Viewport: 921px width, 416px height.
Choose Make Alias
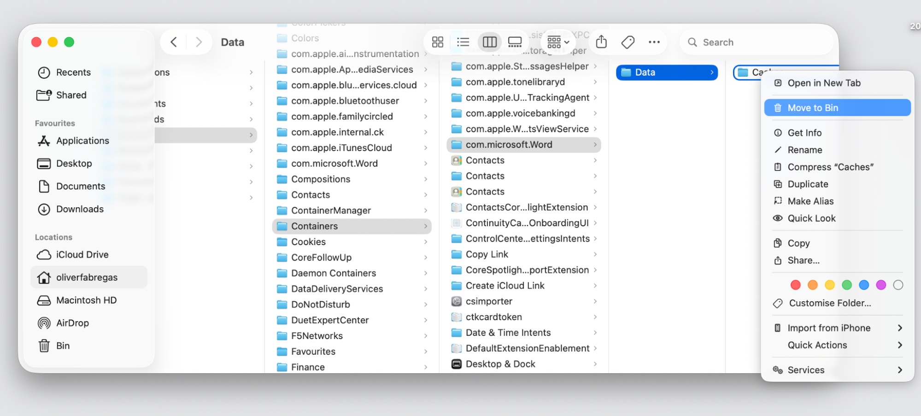pos(837,201)
